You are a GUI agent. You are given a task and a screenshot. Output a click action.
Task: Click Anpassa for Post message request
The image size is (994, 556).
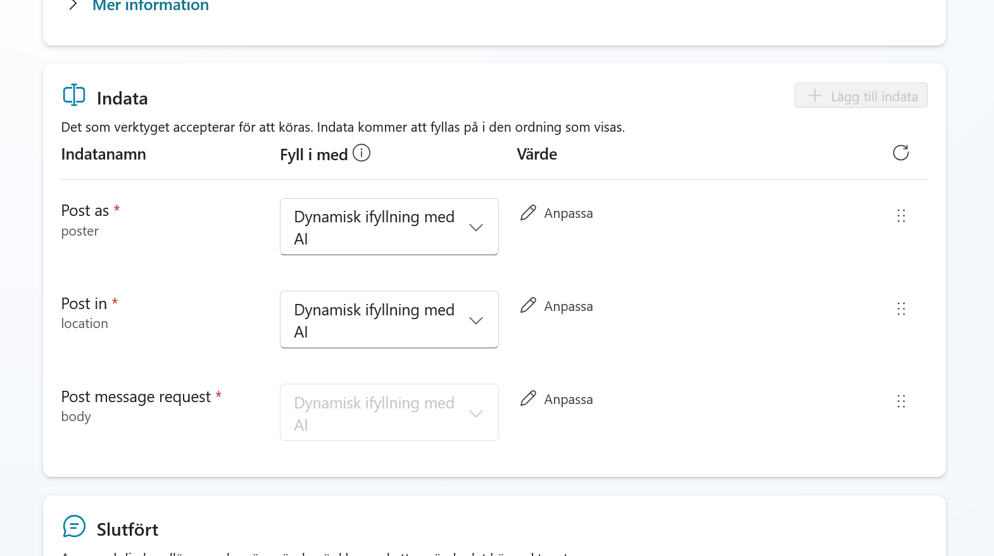[x=557, y=399]
